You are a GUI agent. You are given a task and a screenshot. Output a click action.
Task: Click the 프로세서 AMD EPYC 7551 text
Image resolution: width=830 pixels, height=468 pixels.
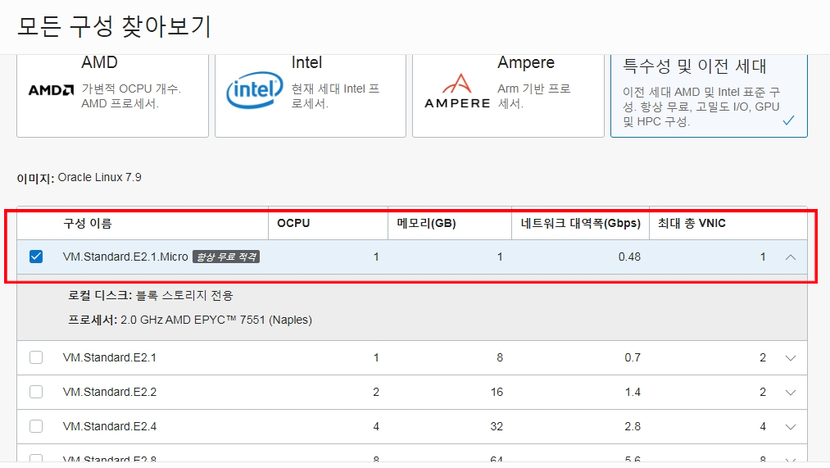[190, 320]
